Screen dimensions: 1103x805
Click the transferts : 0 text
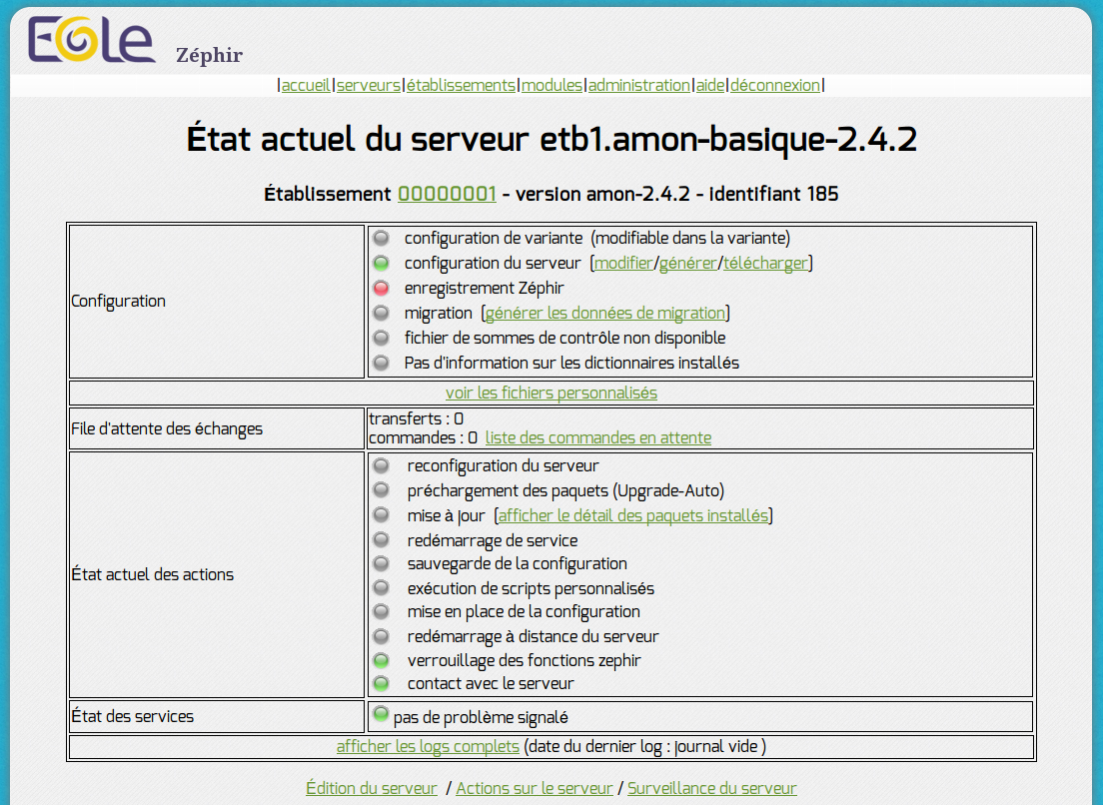416,419
